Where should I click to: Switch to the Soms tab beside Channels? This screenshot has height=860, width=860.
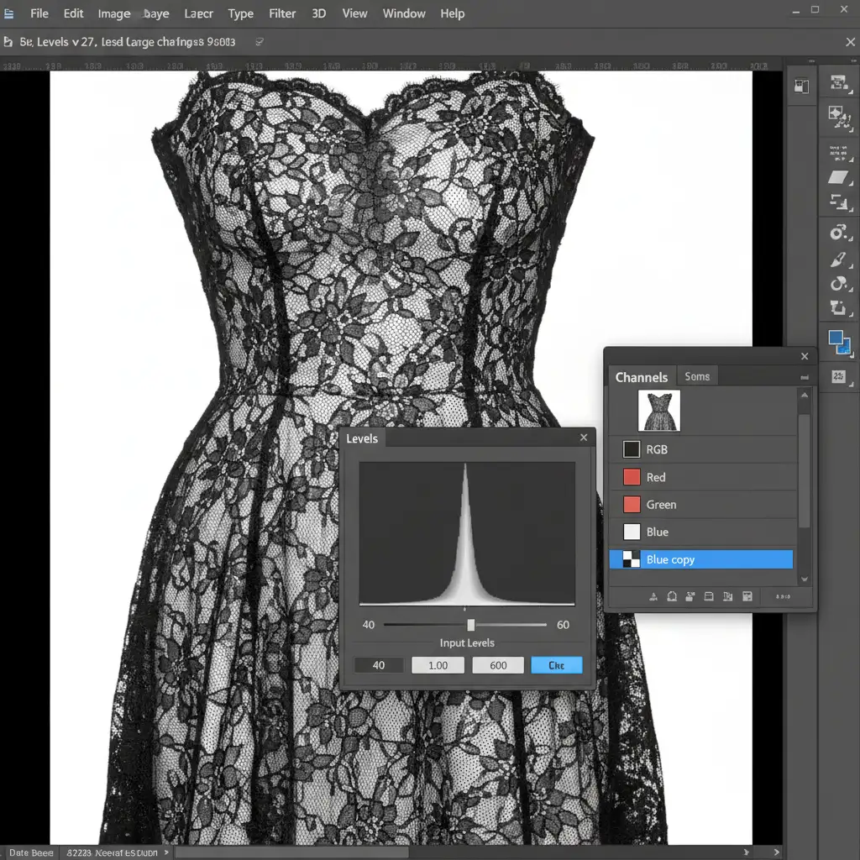coord(697,376)
